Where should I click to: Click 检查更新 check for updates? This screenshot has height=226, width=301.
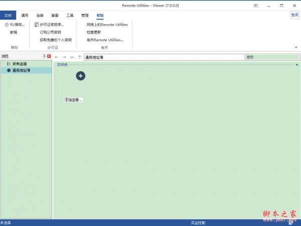[x=94, y=32]
